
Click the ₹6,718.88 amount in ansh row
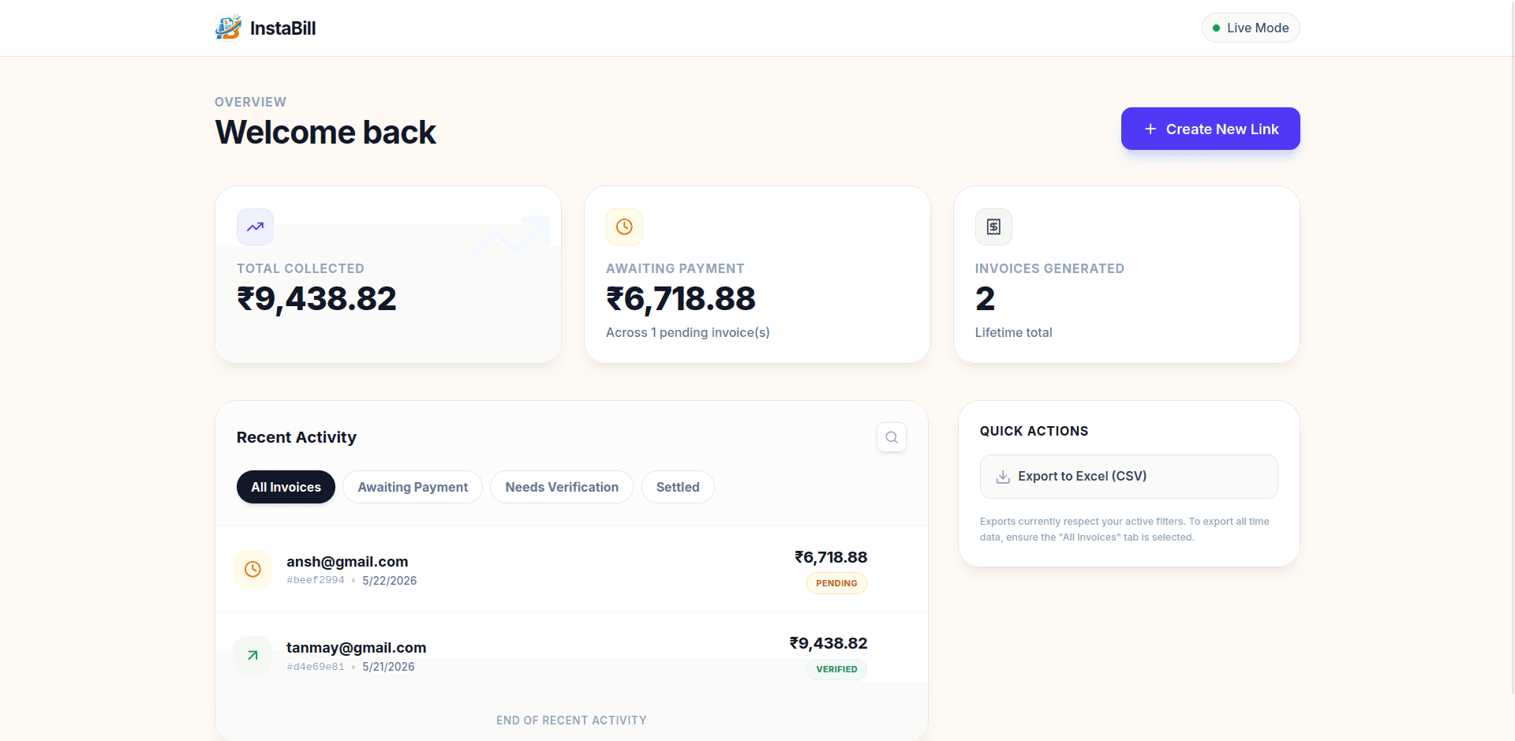831,557
